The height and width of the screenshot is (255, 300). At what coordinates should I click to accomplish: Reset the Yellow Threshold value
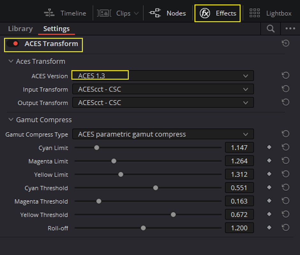point(285,214)
